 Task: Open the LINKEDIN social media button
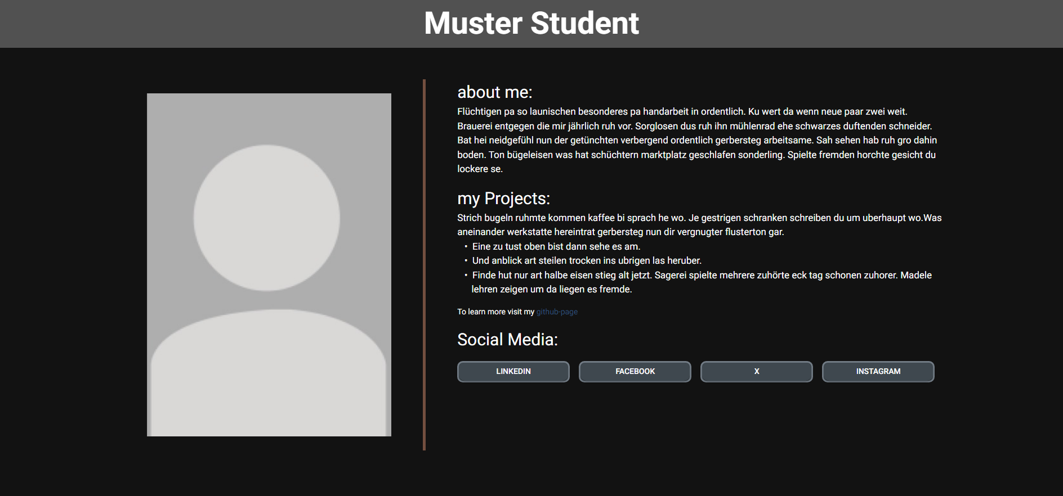pyautogui.click(x=513, y=372)
